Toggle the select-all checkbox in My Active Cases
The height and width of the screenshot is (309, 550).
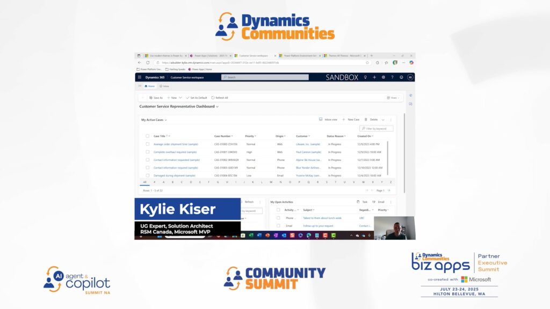tap(147, 136)
